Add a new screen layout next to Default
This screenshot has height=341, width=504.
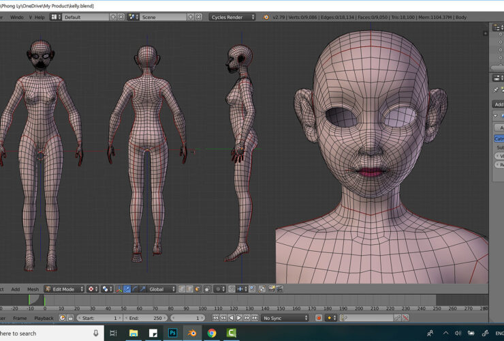(x=113, y=17)
